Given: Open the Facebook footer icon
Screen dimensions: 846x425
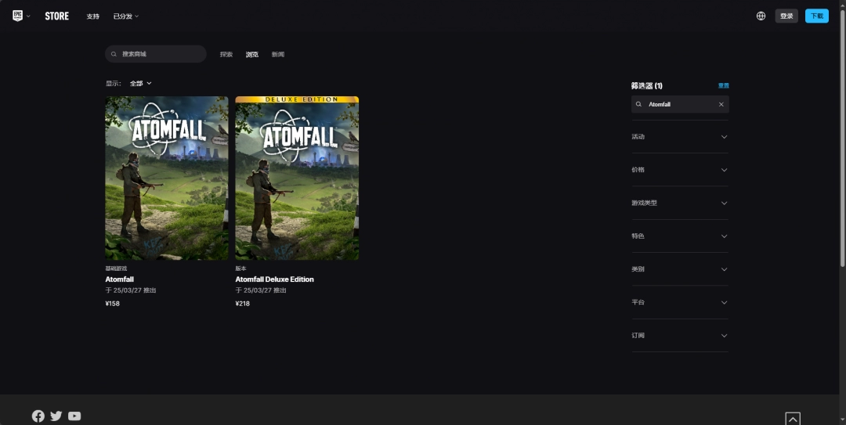Looking at the screenshot, I should 38,416.
